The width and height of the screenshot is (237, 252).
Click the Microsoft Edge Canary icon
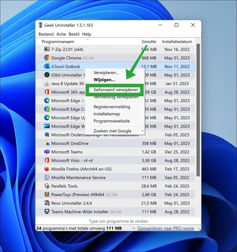pos(47,109)
